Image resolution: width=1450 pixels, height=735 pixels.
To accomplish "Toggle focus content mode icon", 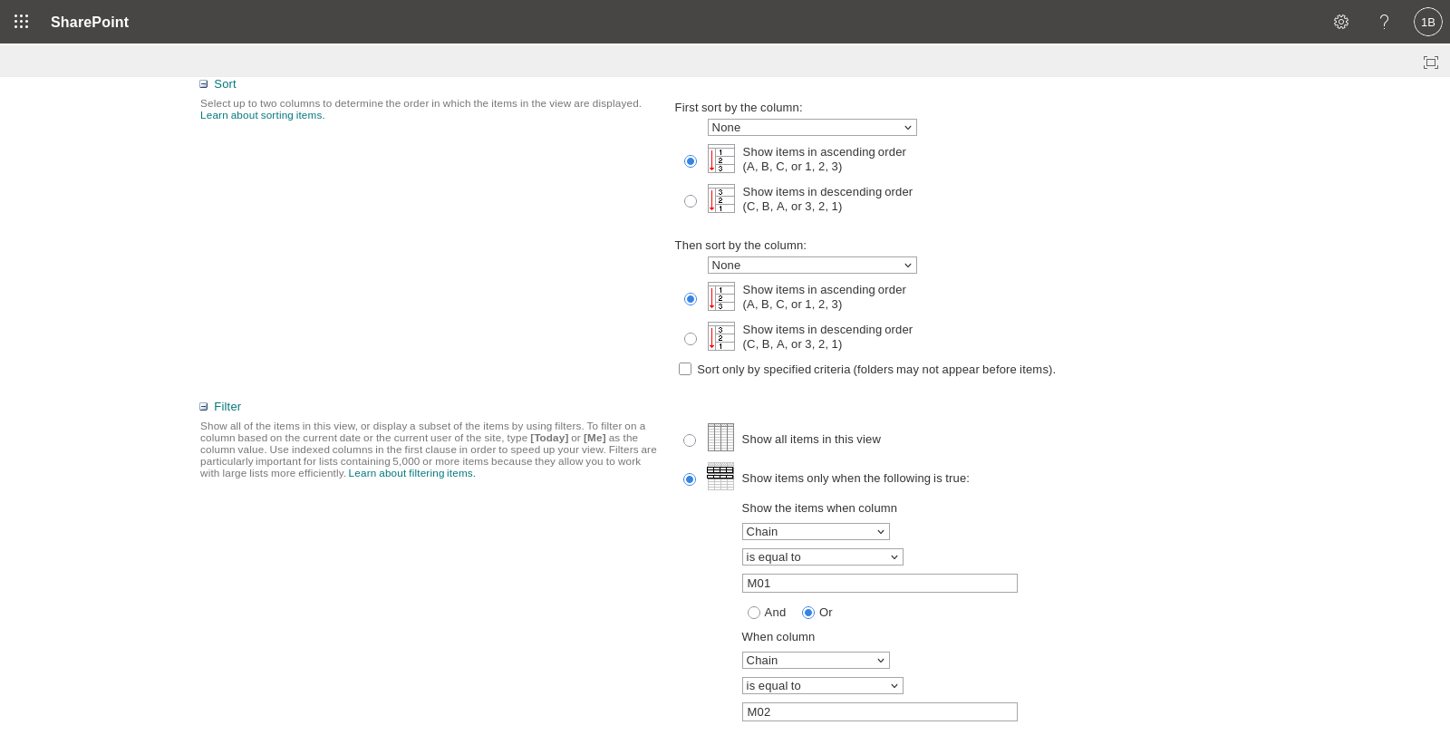I will click(x=1431, y=63).
